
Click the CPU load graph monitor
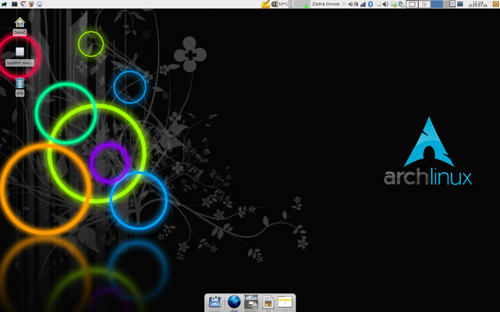coord(302,4)
